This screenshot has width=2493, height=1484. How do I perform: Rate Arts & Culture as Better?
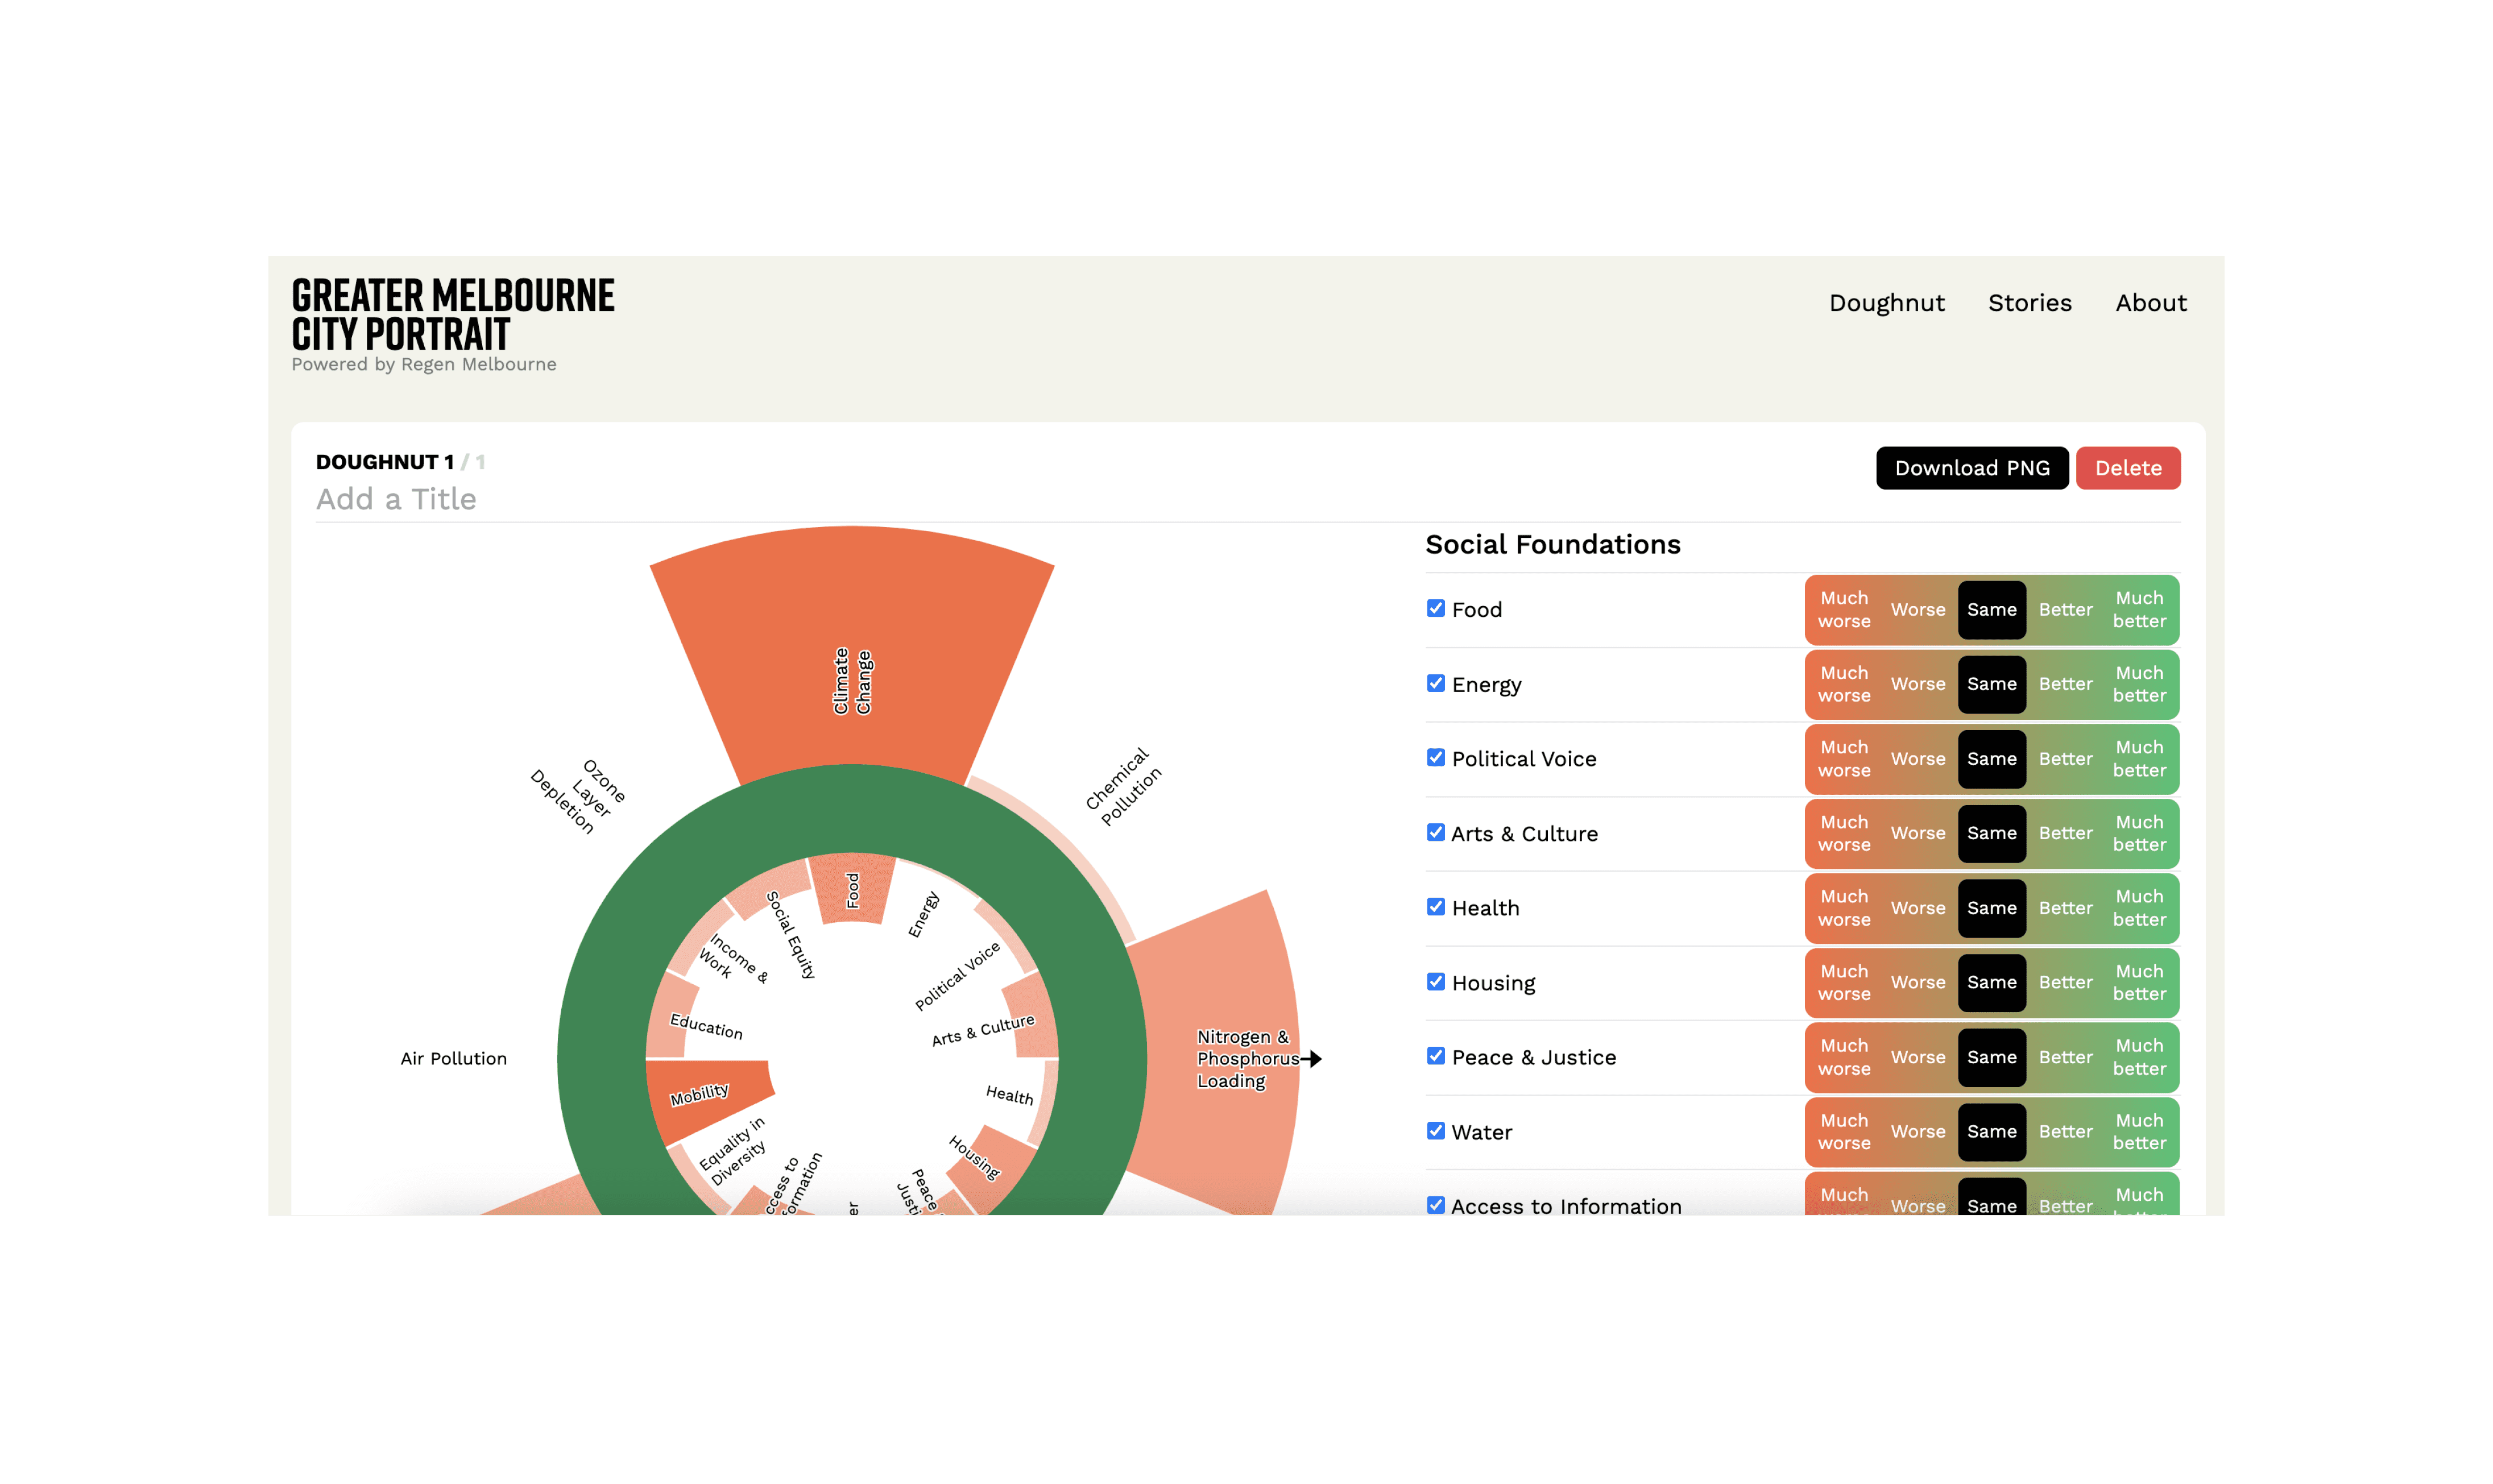[2066, 833]
